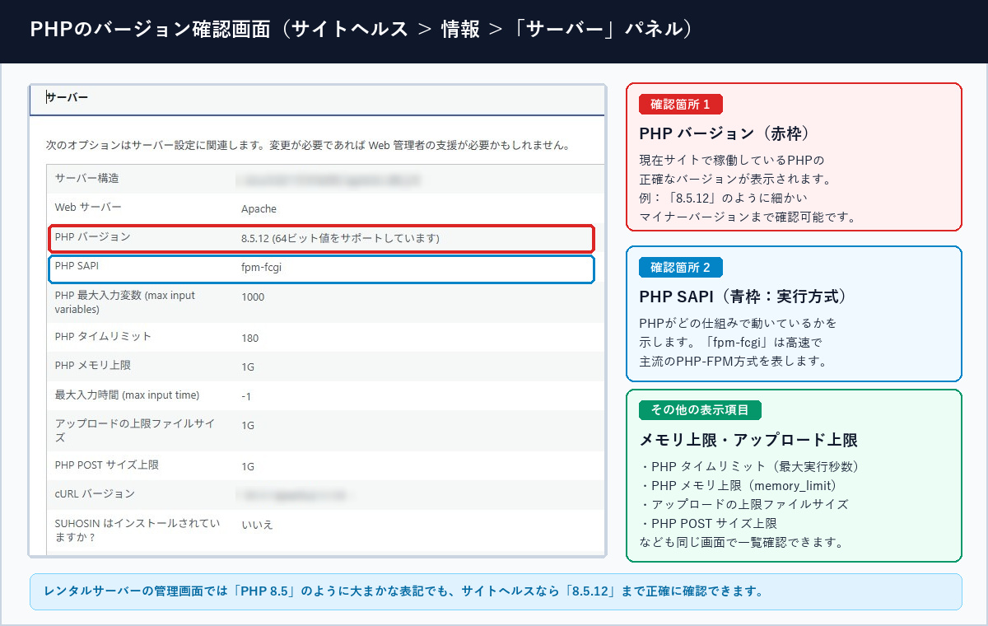Click the PHP SAPI row label
The height and width of the screenshot is (626, 988).
[x=77, y=266]
